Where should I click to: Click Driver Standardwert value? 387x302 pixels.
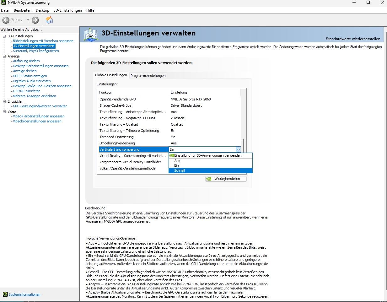(x=186, y=105)
